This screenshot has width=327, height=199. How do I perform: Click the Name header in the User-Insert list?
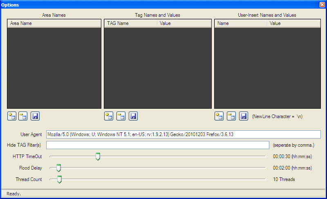(x=241, y=23)
